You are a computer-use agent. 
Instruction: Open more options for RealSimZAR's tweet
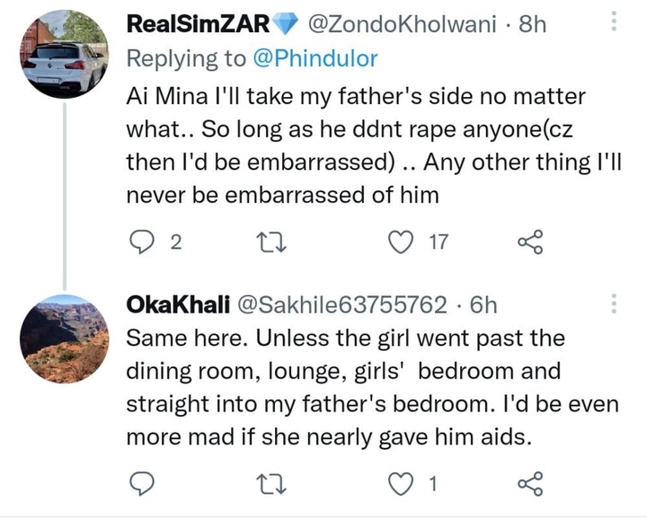pos(614,21)
